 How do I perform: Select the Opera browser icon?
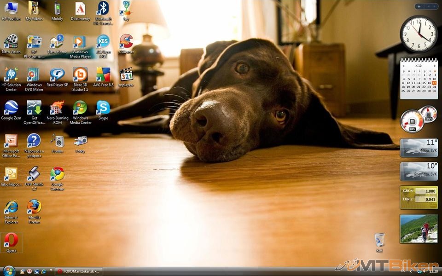(11, 241)
